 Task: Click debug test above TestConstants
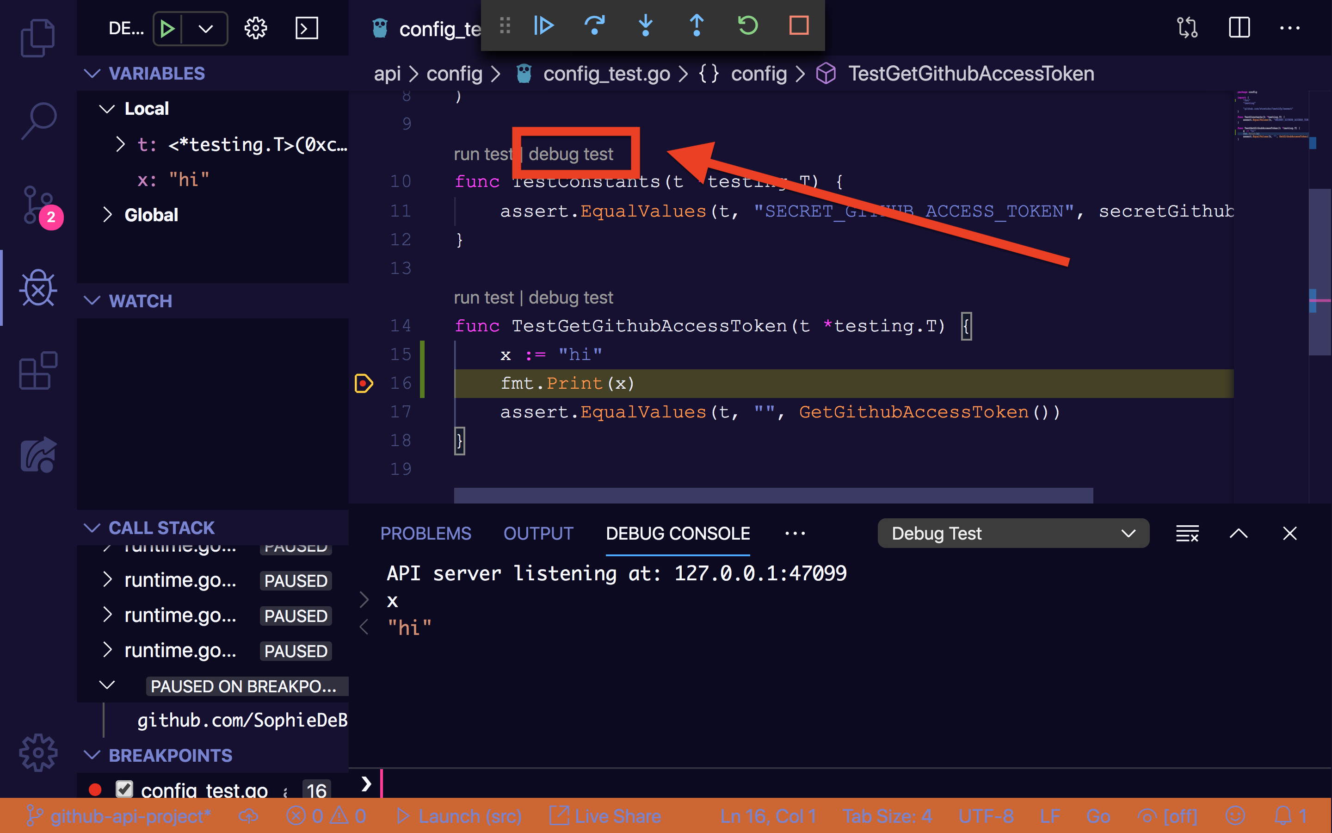[570, 154]
